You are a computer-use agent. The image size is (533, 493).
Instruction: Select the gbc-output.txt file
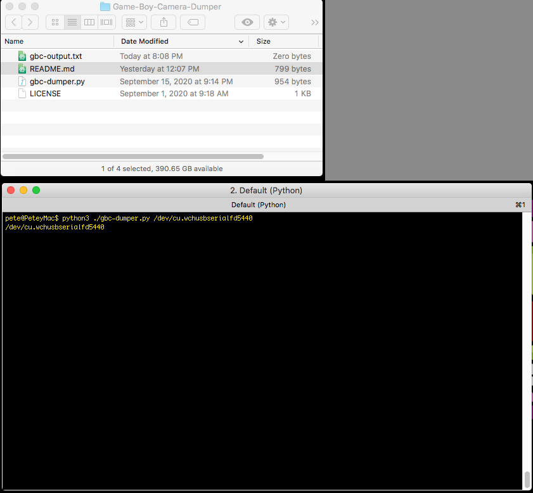click(56, 56)
